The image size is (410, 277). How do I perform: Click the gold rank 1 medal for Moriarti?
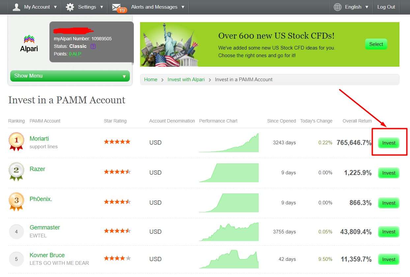(x=16, y=142)
